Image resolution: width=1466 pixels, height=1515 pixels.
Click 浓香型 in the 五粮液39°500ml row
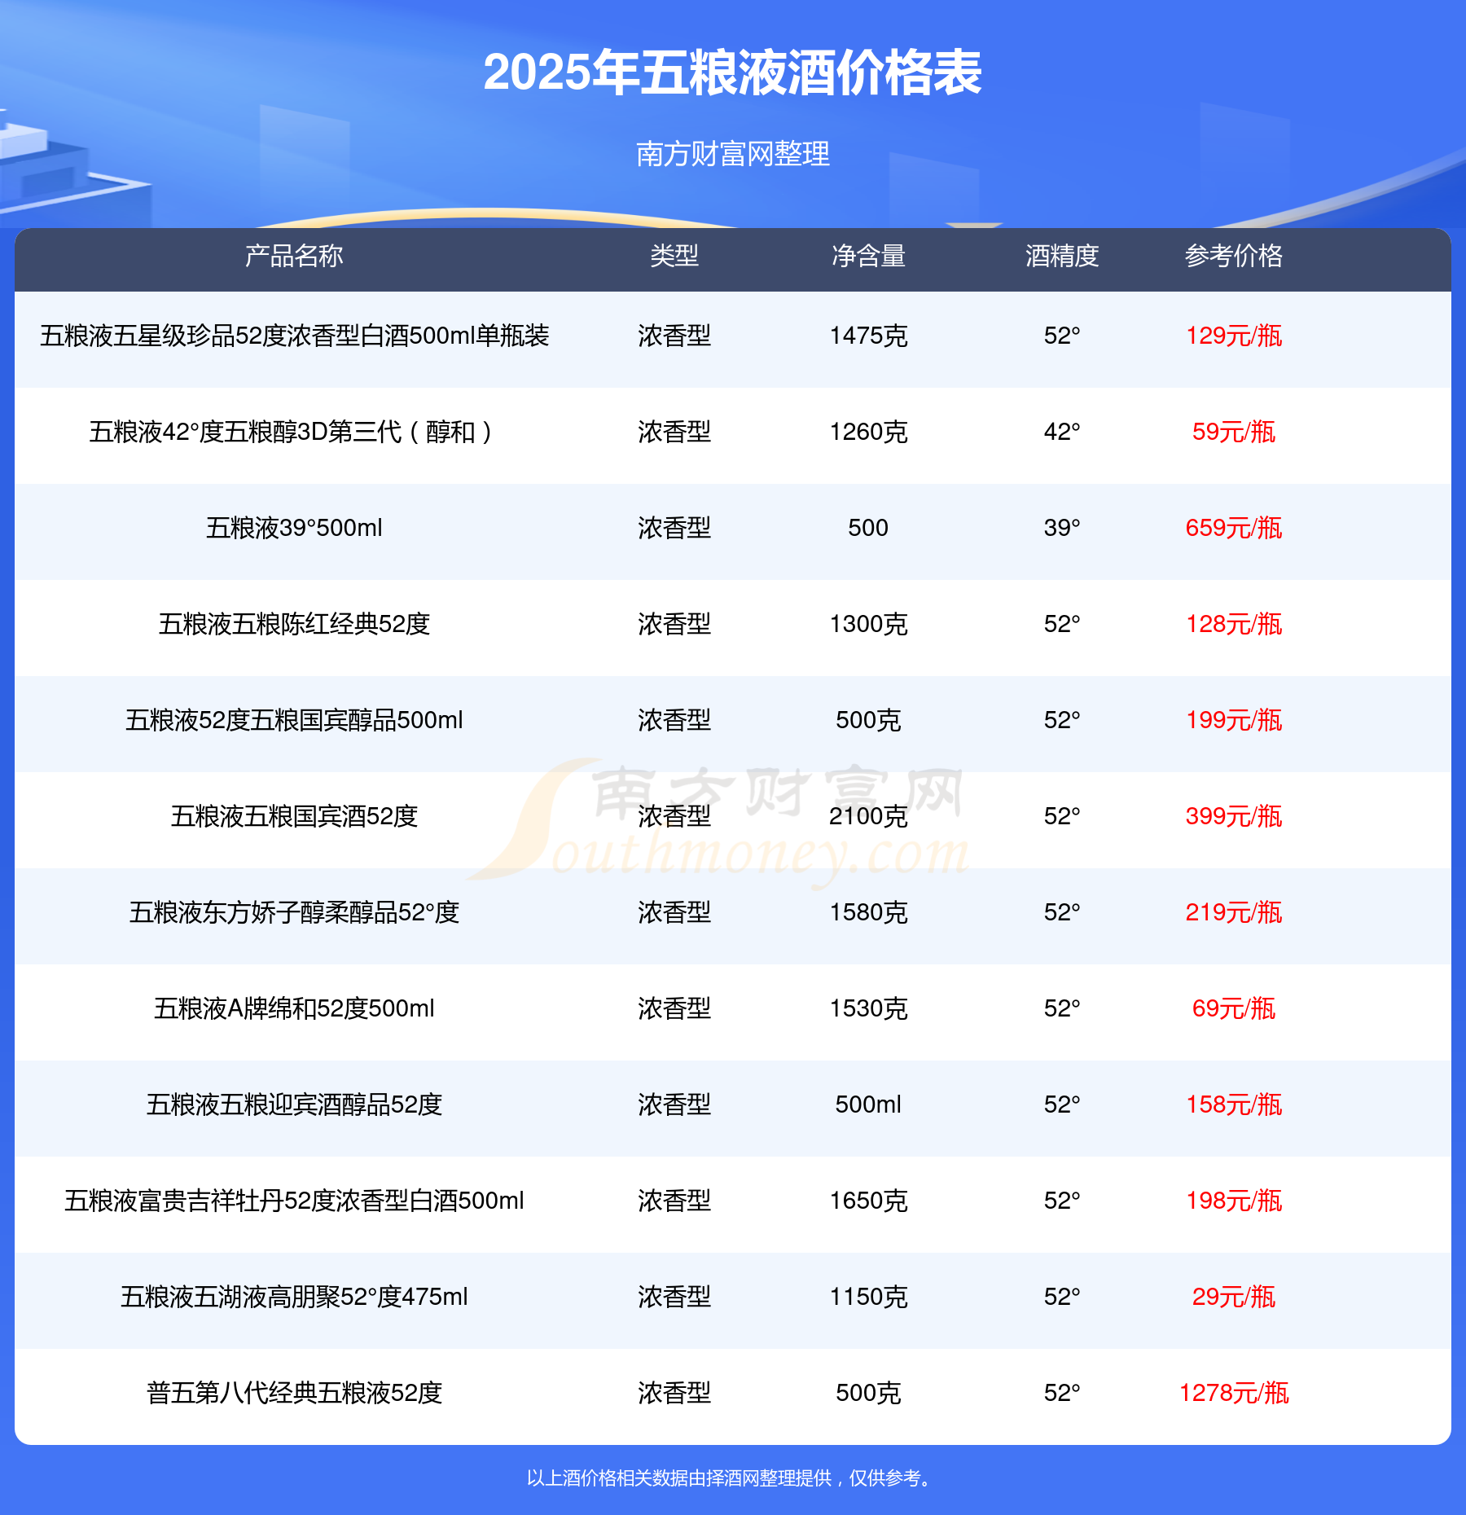click(x=674, y=528)
